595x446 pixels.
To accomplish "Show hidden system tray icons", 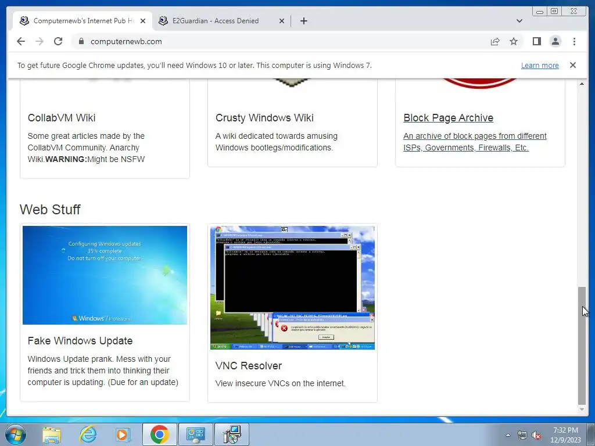I will tap(508, 436).
